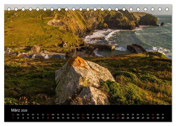Choose date 7 in the calendar row
The height and width of the screenshot is (126, 176).
[x=43, y=118]
